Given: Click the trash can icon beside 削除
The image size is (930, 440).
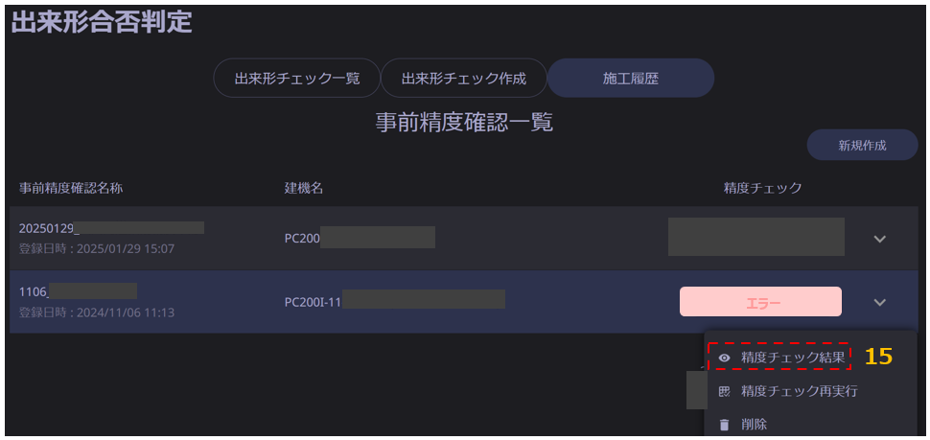Looking at the screenshot, I should 724,425.
